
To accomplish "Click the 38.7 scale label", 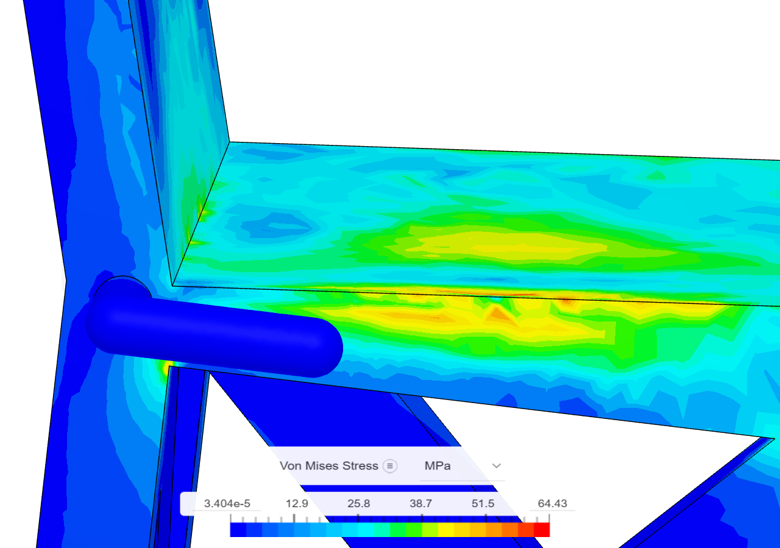I will 421,504.
